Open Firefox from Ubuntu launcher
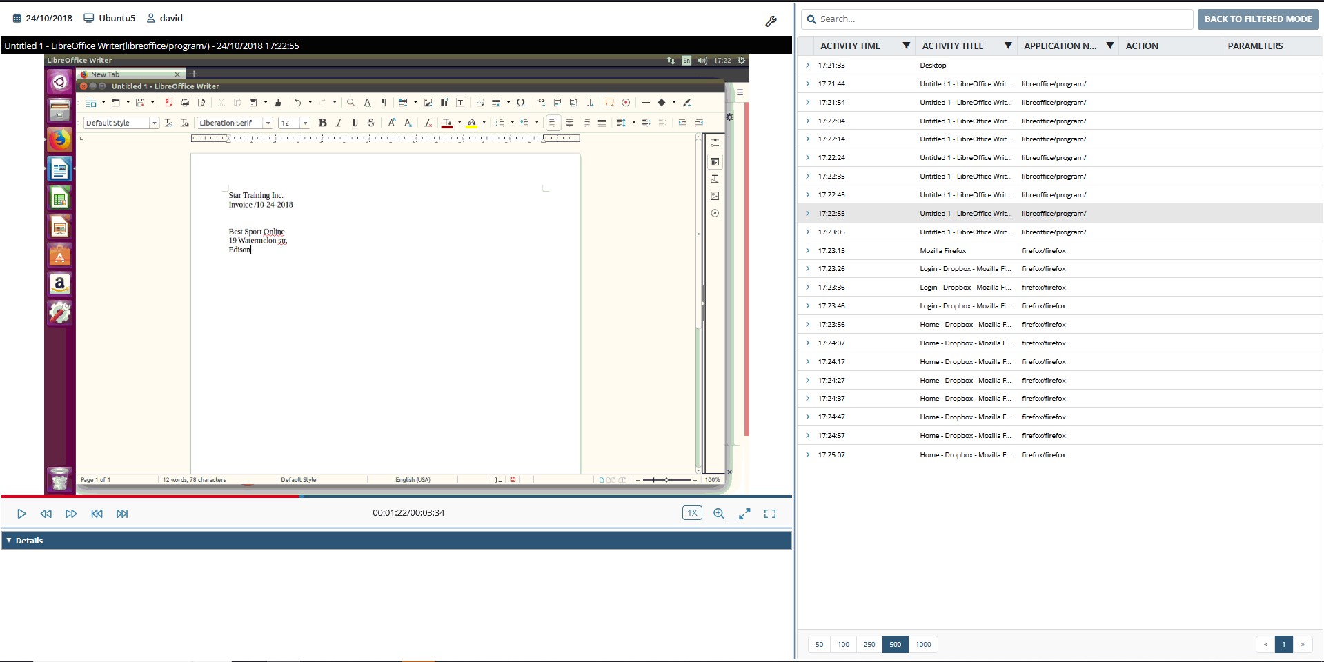This screenshot has width=1324, height=662. (x=60, y=139)
